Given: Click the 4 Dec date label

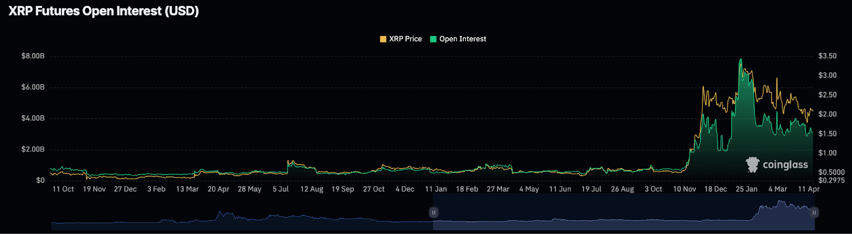Looking at the screenshot, I should pos(405,189).
